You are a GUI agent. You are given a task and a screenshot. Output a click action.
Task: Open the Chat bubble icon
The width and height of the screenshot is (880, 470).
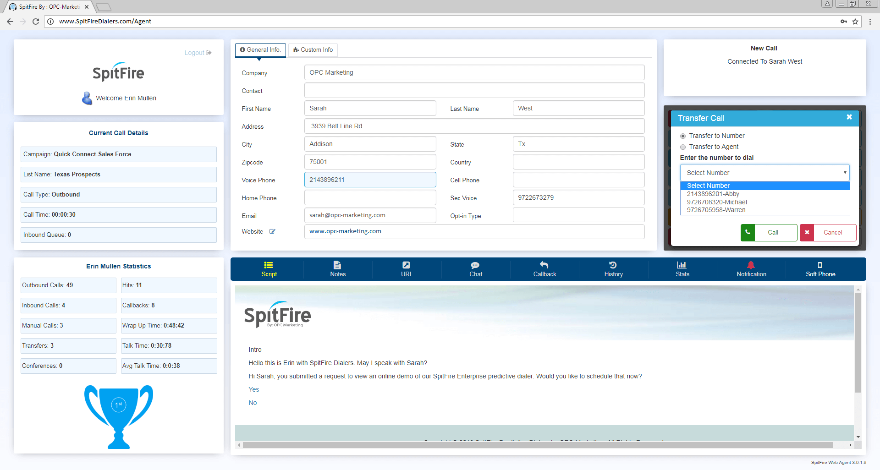point(475,265)
